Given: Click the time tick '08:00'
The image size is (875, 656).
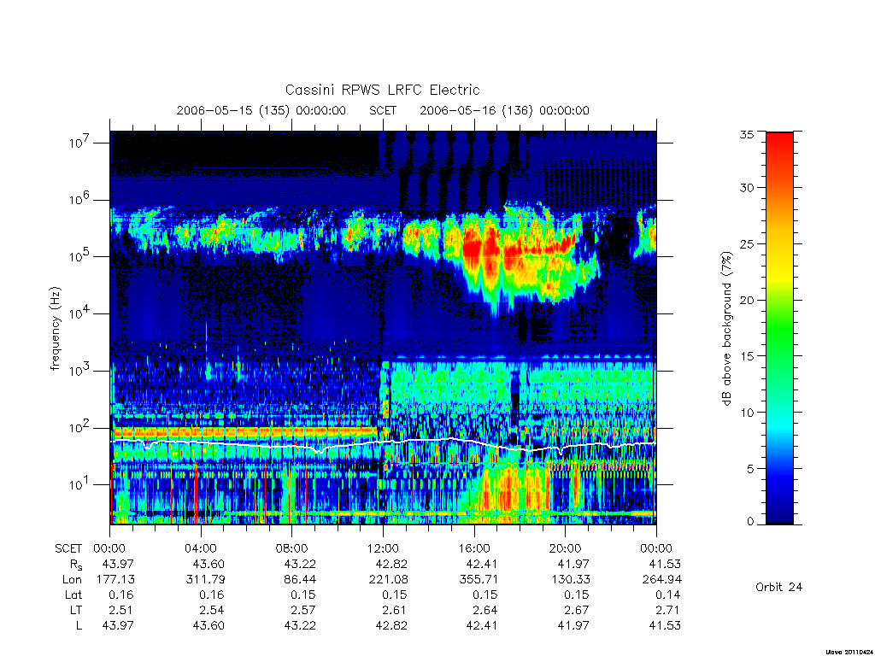Looking at the screenshot, I should point(291,549).
